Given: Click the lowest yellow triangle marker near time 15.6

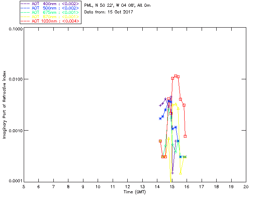Looking at the screenshot, I should coord(181,173).
